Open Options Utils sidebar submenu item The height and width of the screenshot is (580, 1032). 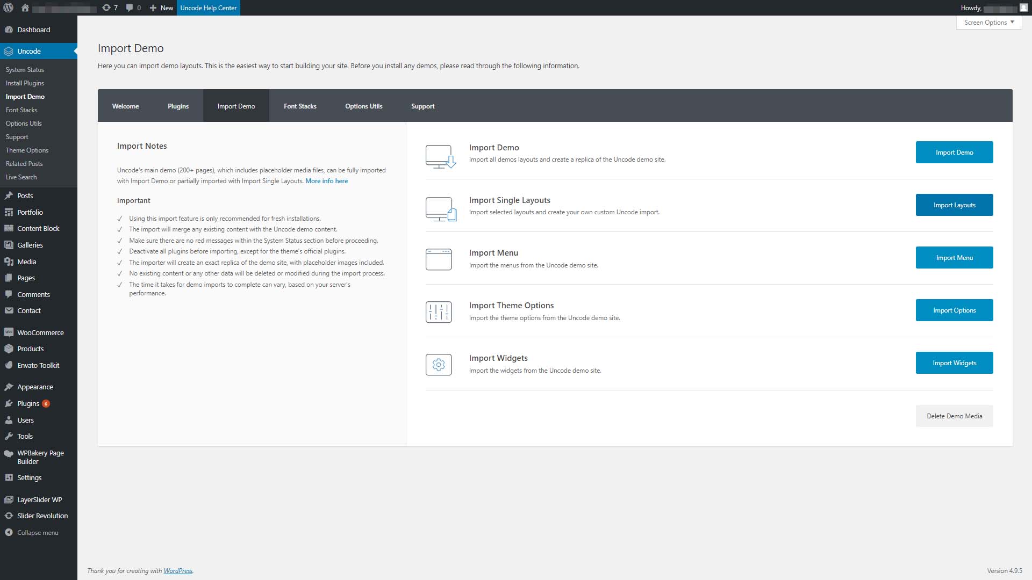[24, 124]
